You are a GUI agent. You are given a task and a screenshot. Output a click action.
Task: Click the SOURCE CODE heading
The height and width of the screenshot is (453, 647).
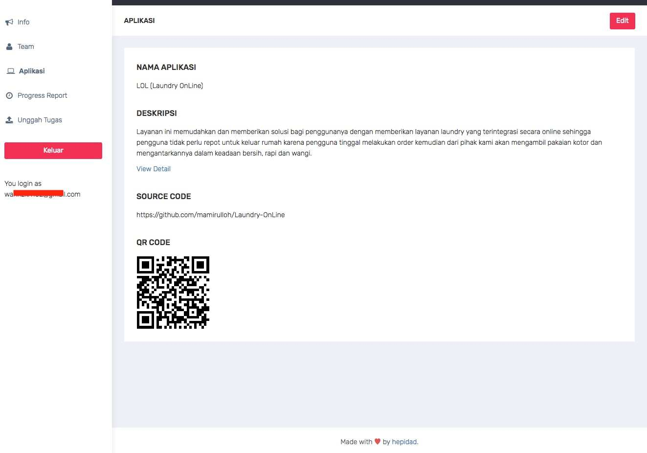click(164, 196)
